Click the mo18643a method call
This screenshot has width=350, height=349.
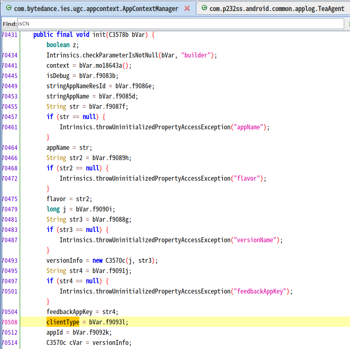pyautogui.click(x=108, y=66)
